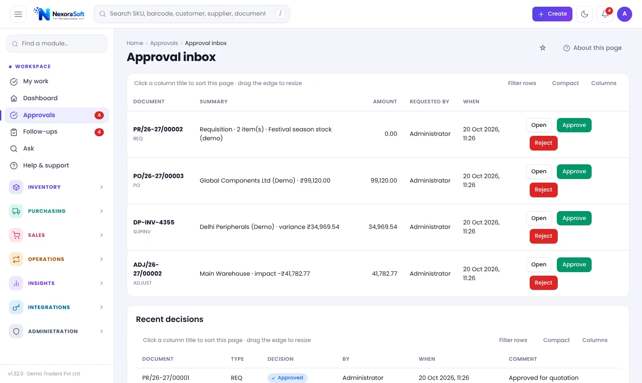Viewport: 642px width, 383px height.
Task: Click the Inventory cube icon
Action: 16,187
